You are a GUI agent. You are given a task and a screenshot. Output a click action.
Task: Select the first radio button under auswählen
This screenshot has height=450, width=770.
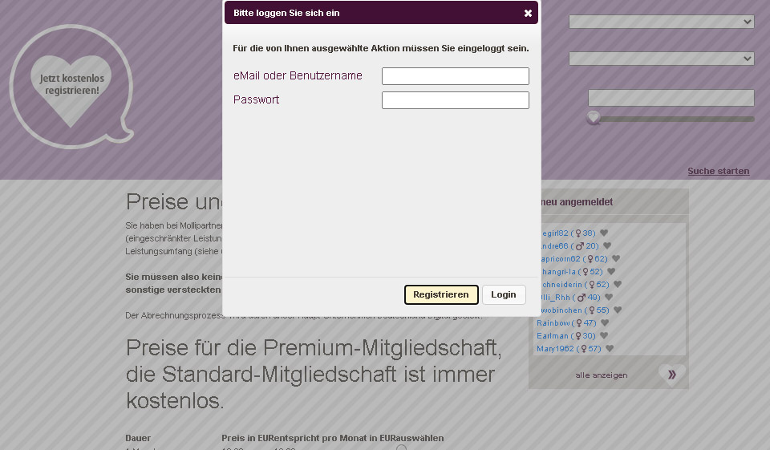[401, 448]
